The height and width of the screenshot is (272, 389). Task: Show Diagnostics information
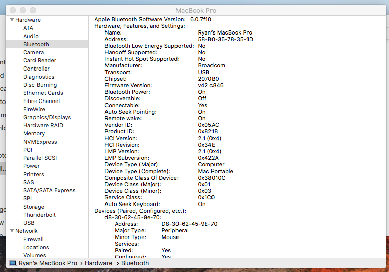(x=39, y=77)
